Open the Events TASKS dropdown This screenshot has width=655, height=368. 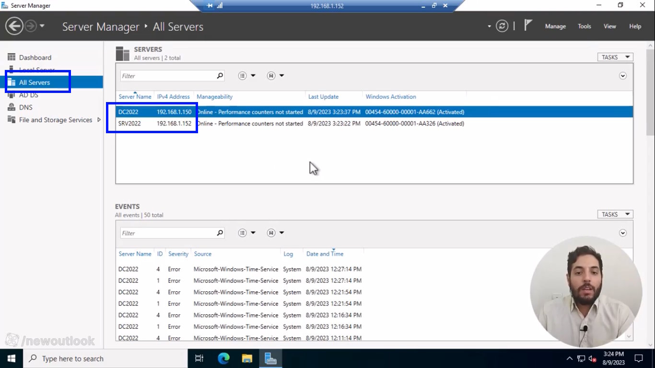tap(615, 214)
